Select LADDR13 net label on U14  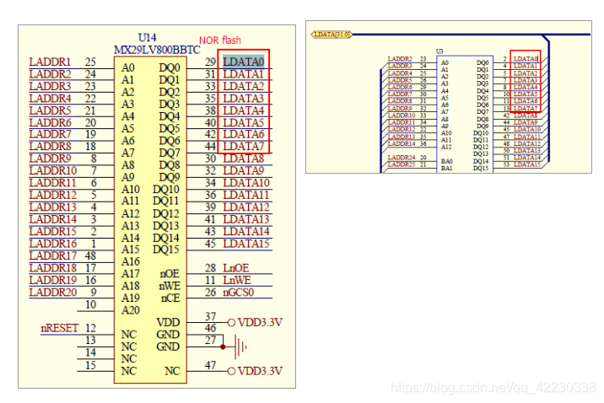[x=53, y=207]
